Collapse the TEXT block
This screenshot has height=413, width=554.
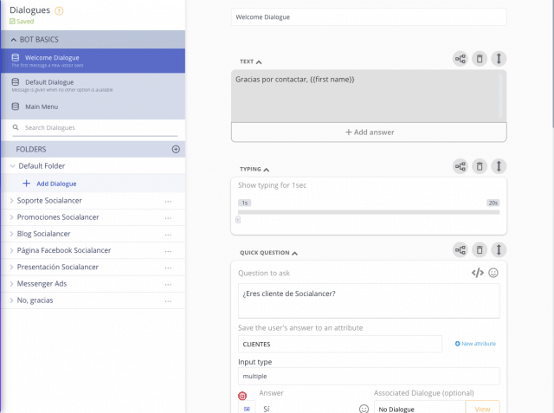pyautogui.click(x=259, y=62)
